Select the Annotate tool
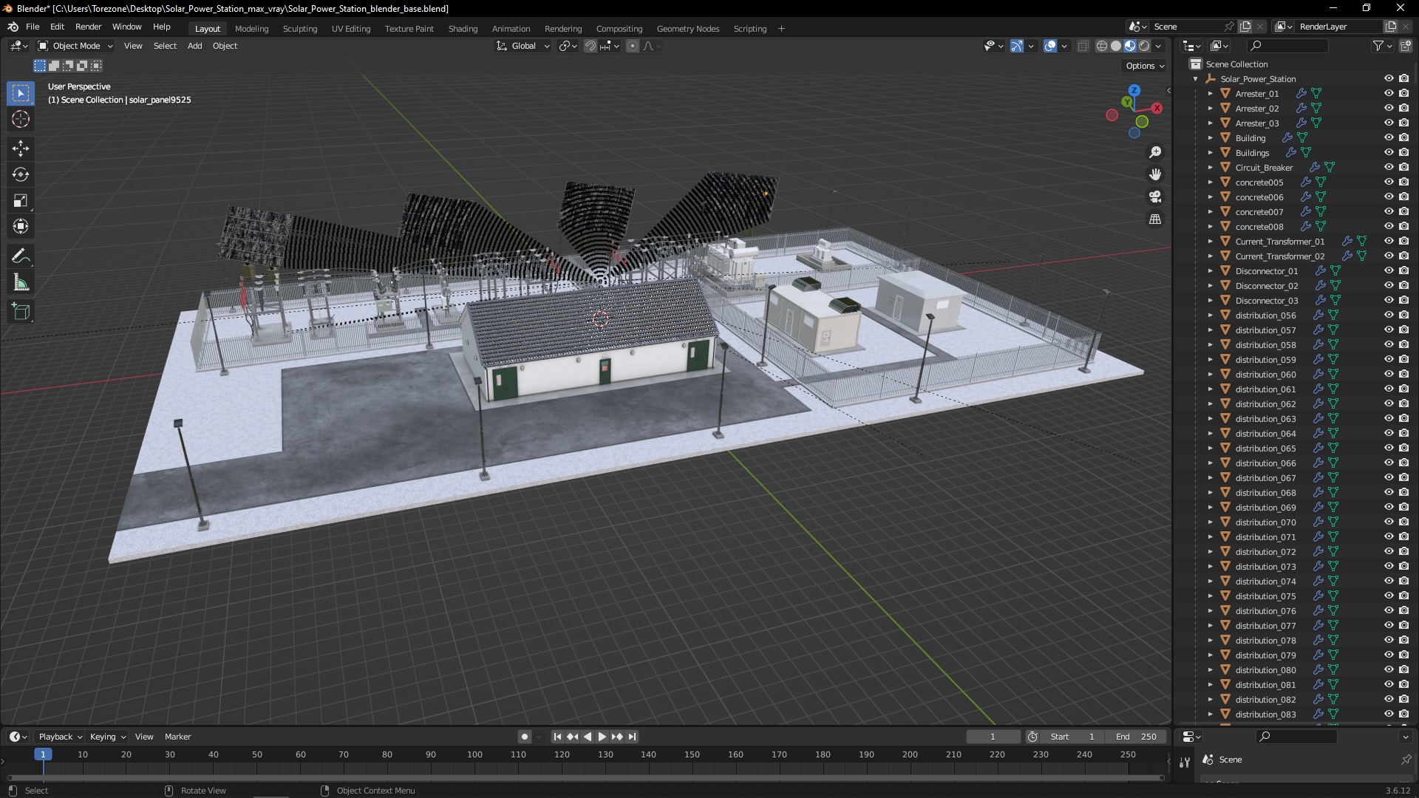The width and height of the screenshot is (1419, 798). coord(21,256)
